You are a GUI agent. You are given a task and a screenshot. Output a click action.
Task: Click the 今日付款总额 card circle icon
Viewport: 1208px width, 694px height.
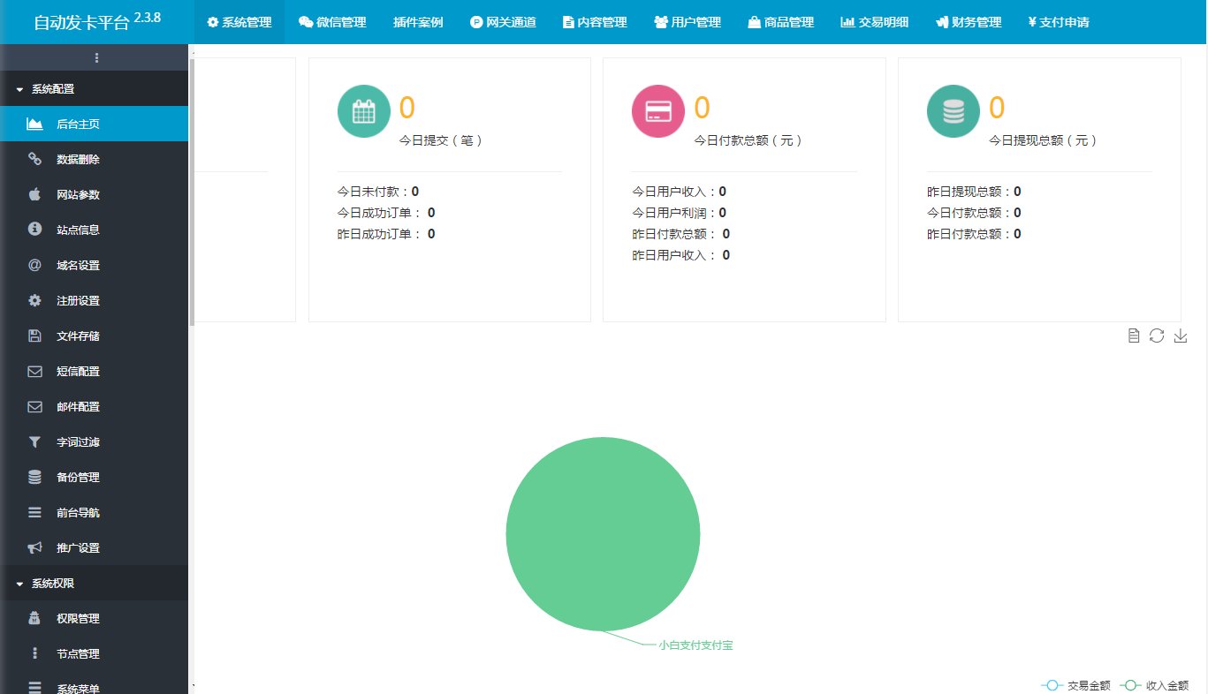tap(658, 111)
